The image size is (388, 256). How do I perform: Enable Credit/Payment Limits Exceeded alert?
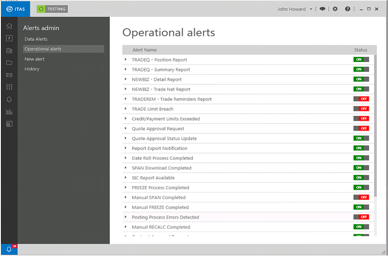(361, 119)
